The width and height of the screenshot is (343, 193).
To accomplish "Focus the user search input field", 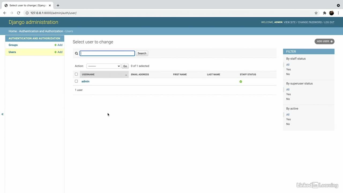I will pos(107,53).
